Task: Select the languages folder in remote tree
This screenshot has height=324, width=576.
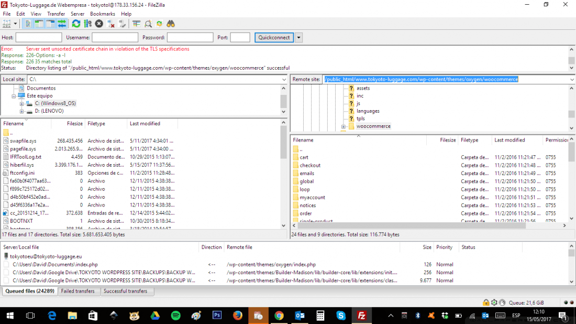Action: point(368,111)
